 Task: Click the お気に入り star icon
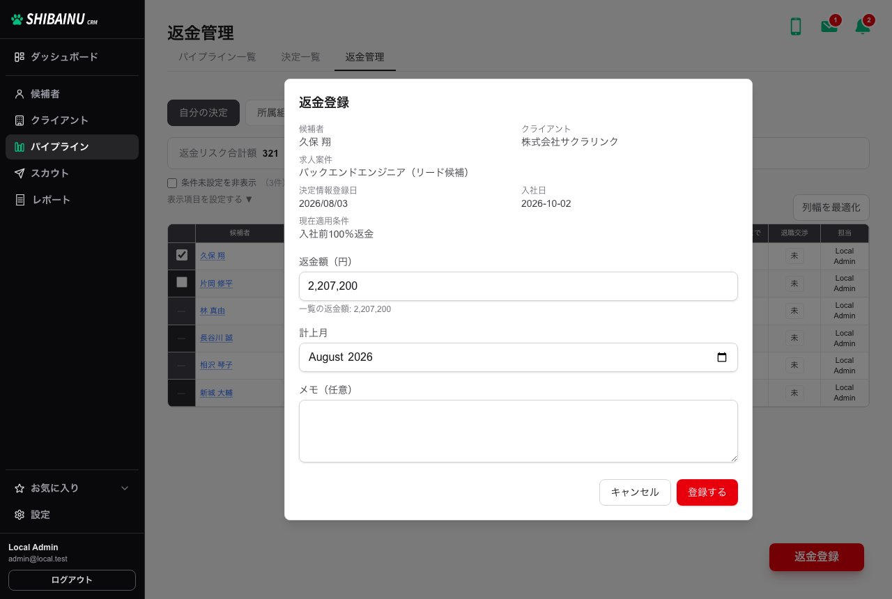coord(20,488)
